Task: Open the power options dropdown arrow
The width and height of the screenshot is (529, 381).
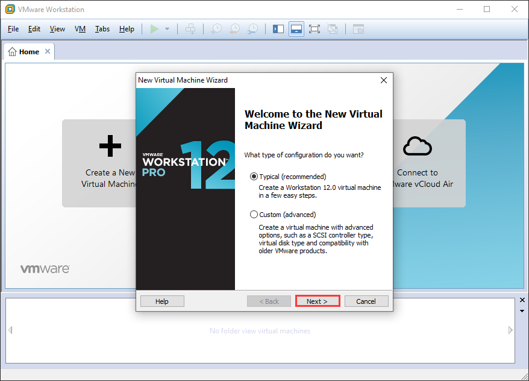Action: [x=167, y=29]
